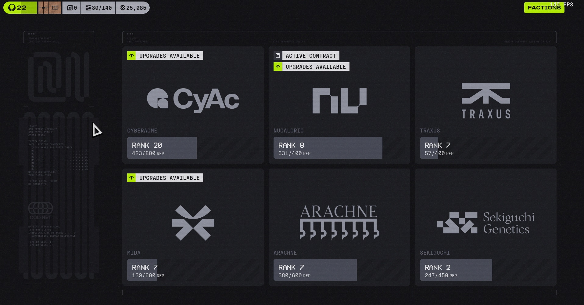Click NuCaloric's Rank 8 reputation bar
Viewport: 584px width, 305px height.
(339, 148)
